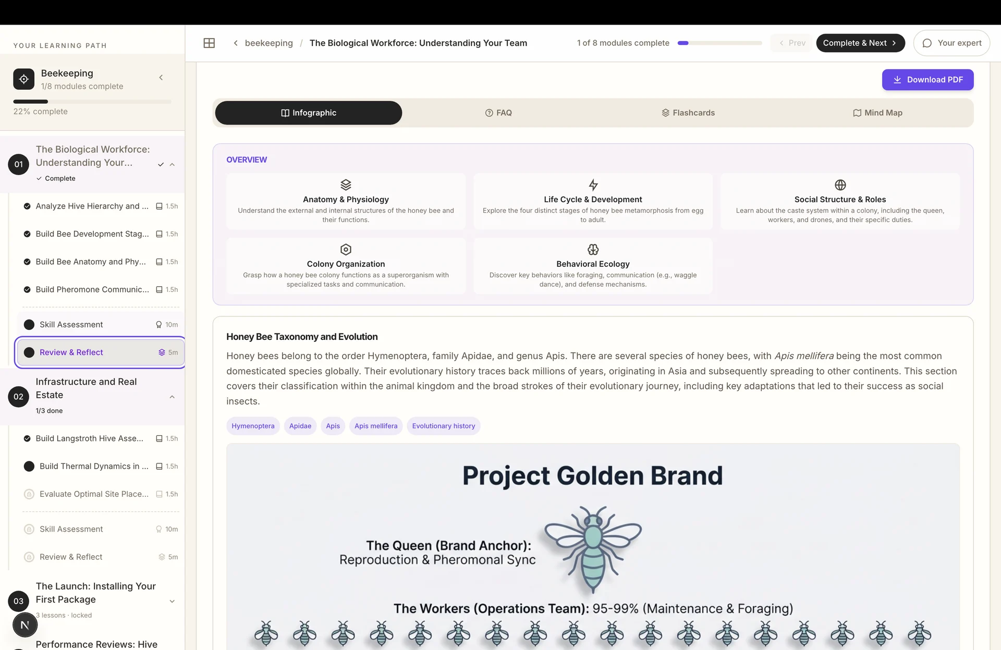Screen dimensions: 1001x650
Task: Toggle completion circle for Build Bee Development Stages
Action: tap(27, 234)
